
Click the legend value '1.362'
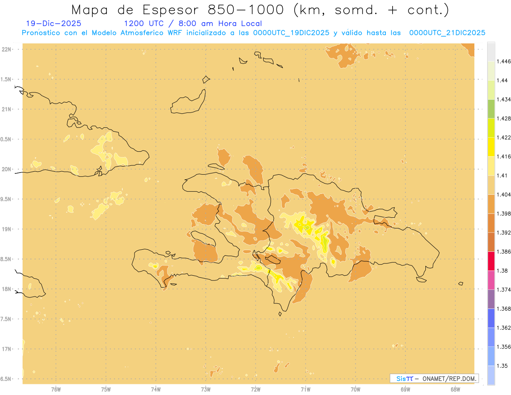point(504,328)
